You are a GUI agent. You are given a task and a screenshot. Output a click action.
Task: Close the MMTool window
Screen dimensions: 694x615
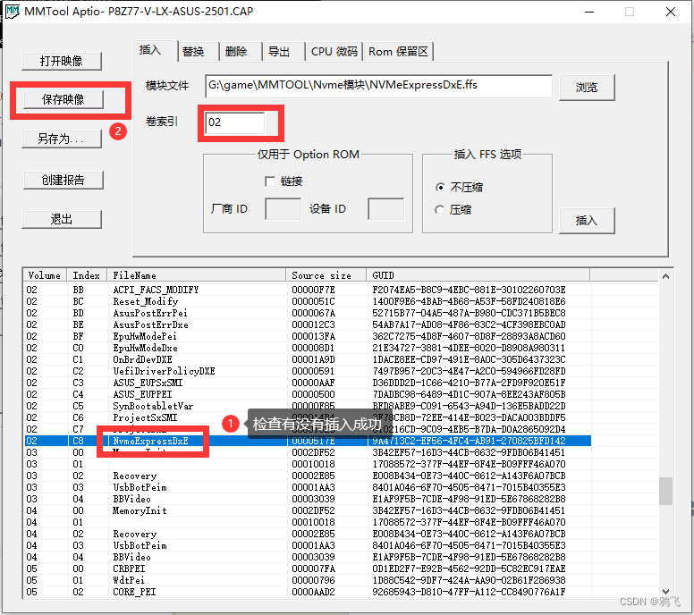point(671,12)
